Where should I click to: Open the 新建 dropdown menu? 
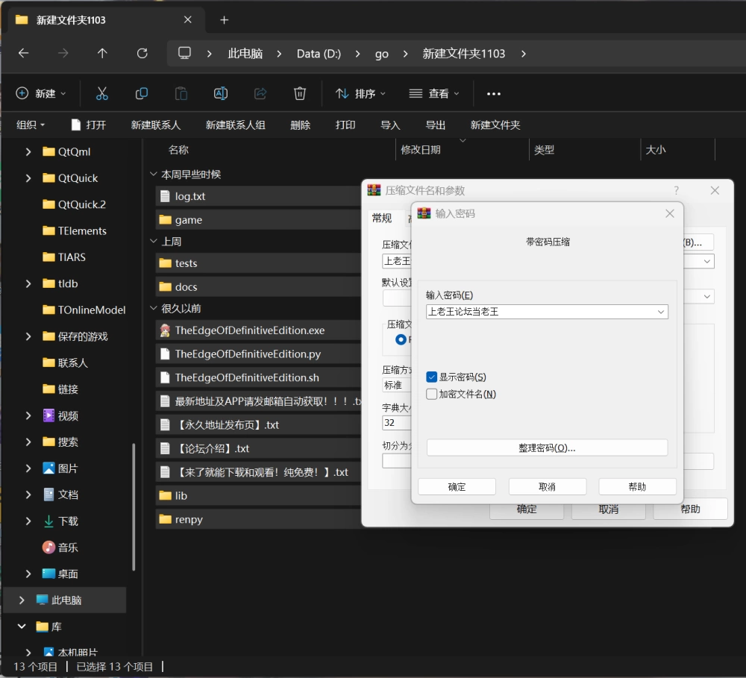(41, 94)
